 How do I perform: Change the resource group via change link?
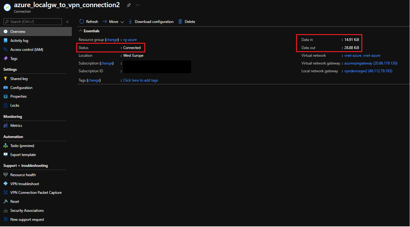tap(112, 40)
